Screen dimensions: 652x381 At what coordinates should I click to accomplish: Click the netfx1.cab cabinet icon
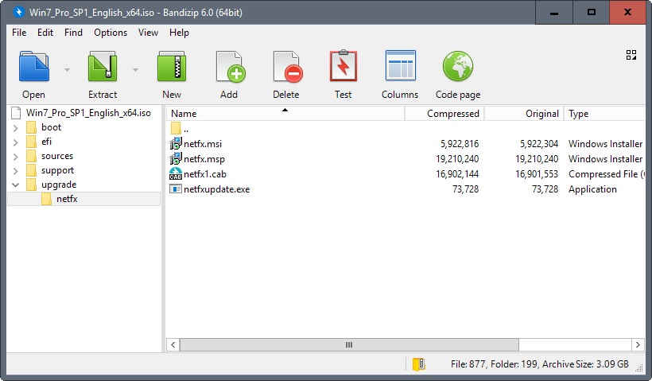(176, 174)
